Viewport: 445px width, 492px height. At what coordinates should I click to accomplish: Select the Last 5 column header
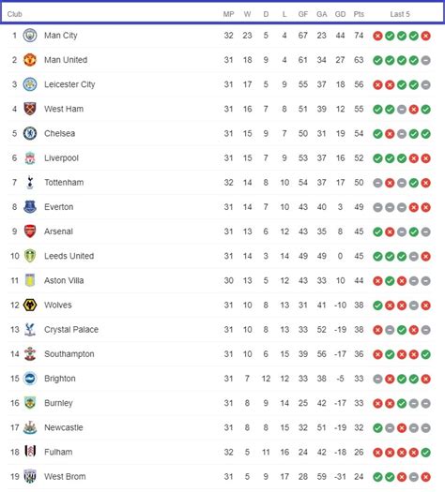click(x=400, y=14)
